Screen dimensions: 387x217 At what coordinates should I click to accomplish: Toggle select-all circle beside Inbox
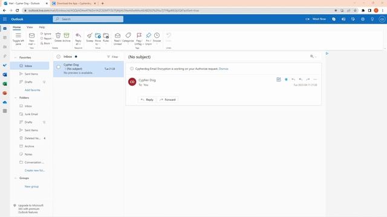pos(59,57)
